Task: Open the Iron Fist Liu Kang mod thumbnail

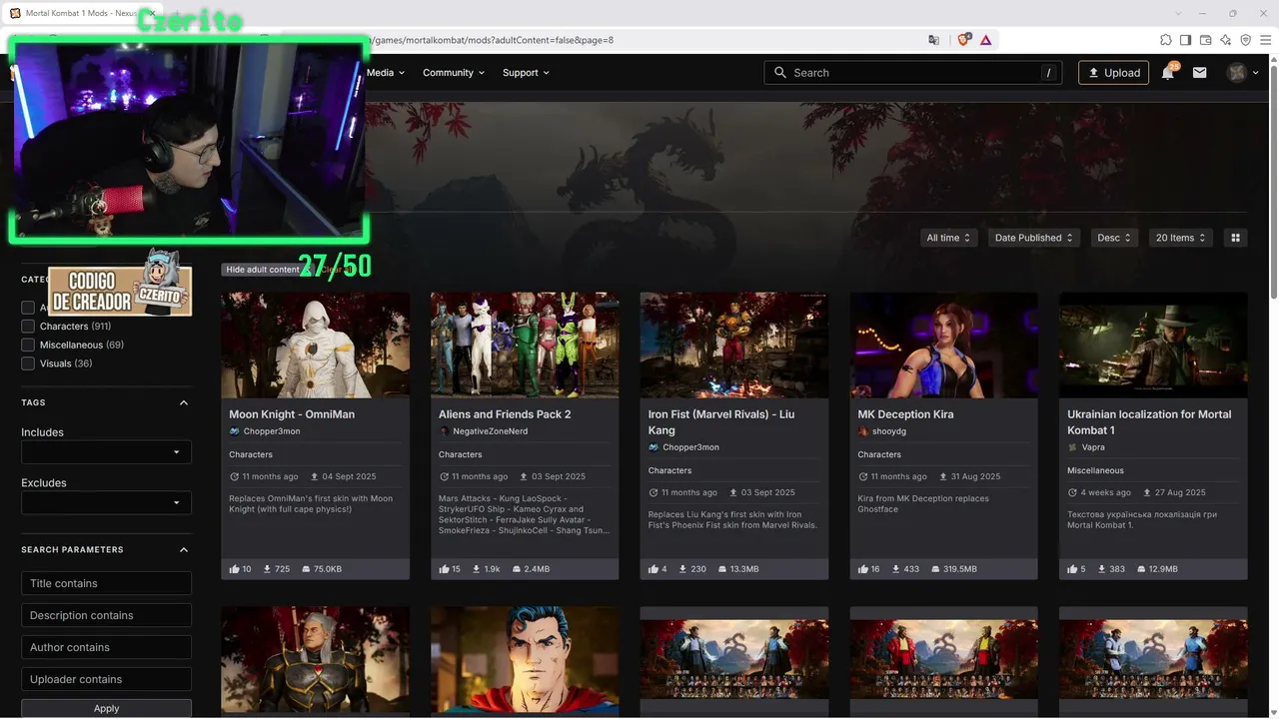Action: click(734, 345)
